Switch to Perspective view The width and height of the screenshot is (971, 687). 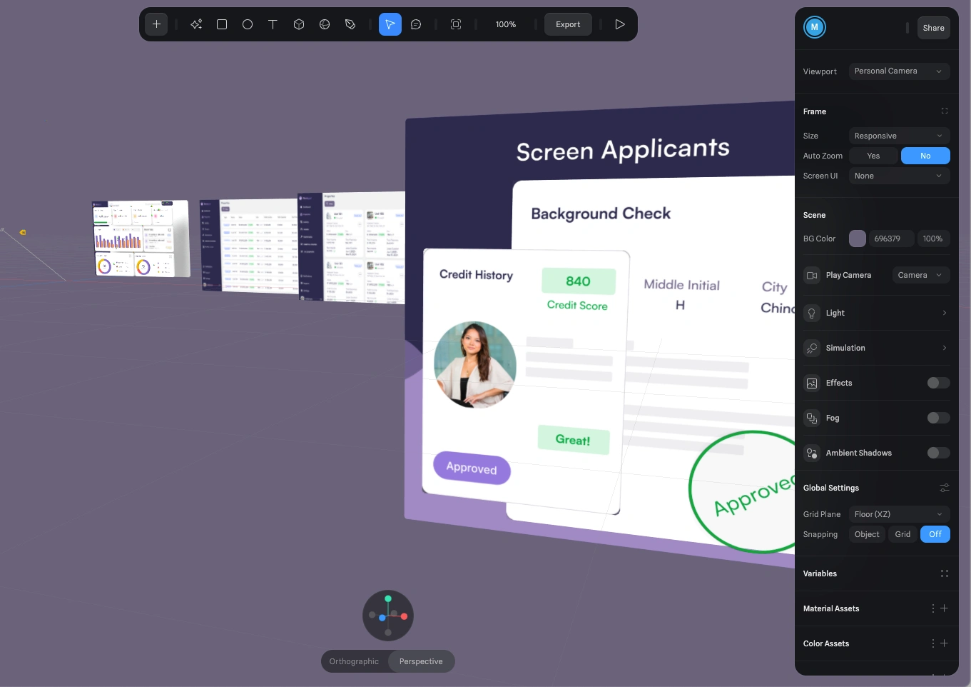pyautogui.click(x=421, y=661)
